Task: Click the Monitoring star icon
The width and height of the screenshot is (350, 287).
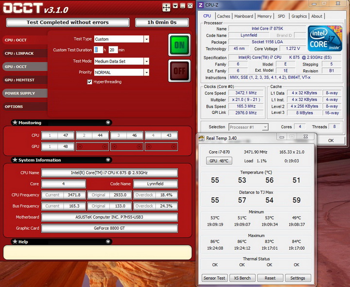Action: (15, 123)
